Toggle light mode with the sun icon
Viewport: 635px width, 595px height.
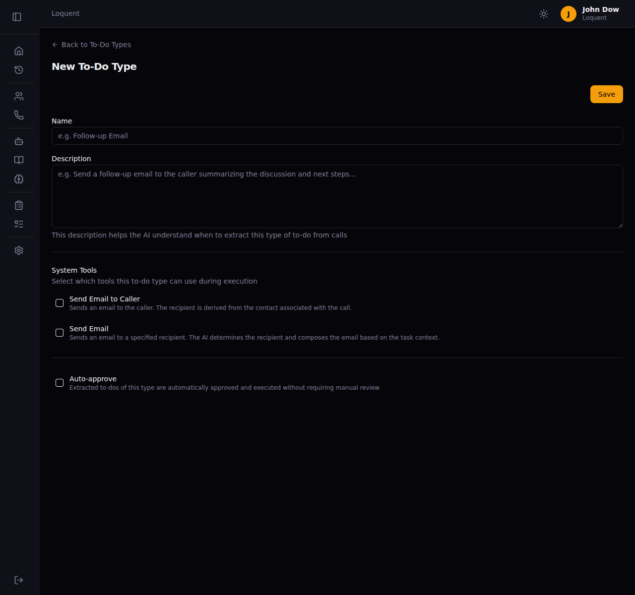point(544,14)
